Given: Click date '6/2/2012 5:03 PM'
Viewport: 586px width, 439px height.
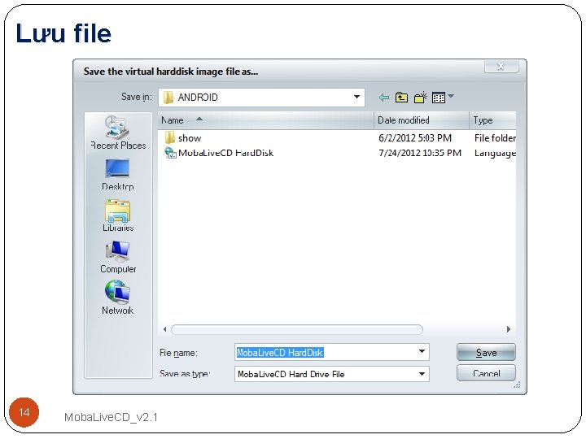Looking at the screenshot, I should (x=415, y=138).
